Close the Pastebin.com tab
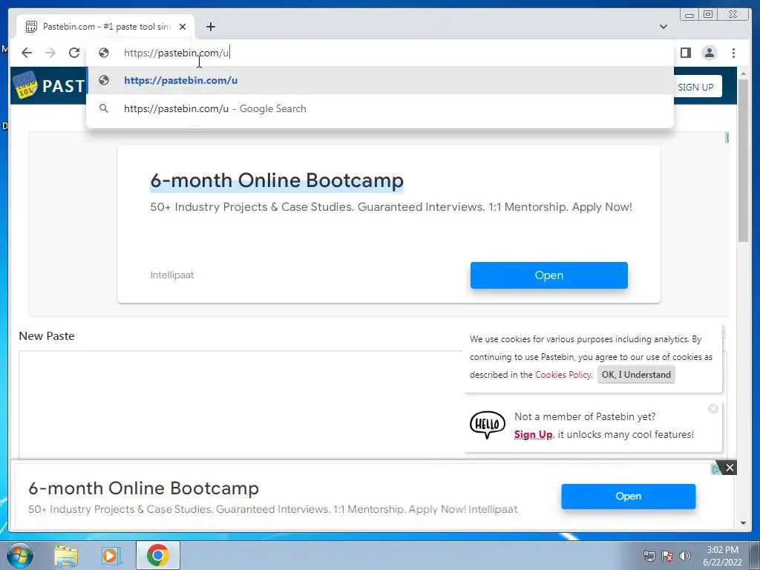This screenshot has height=570, width=760. click(183, 27)
